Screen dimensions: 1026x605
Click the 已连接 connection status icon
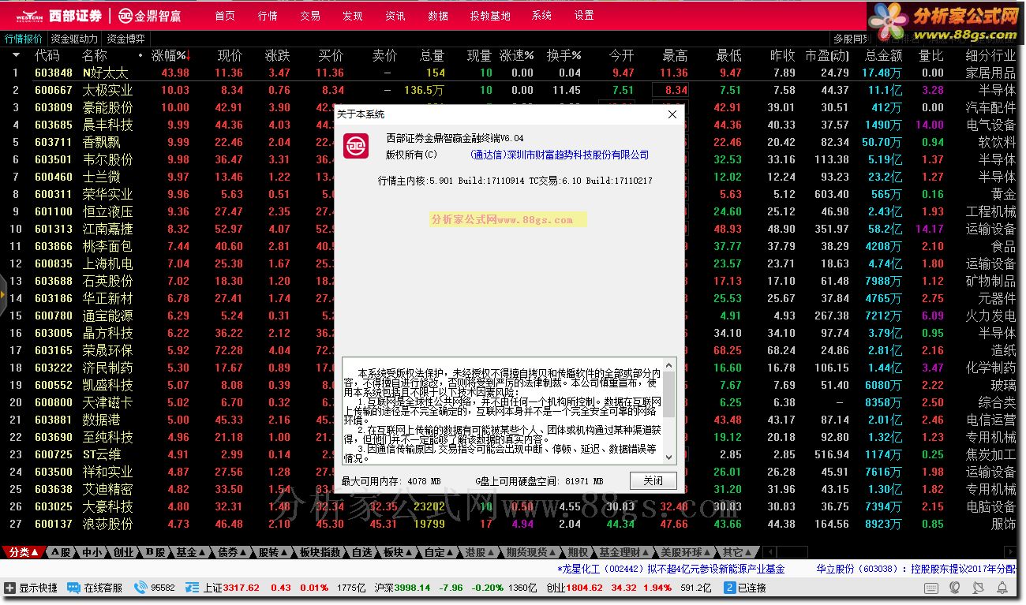(730, 588)
